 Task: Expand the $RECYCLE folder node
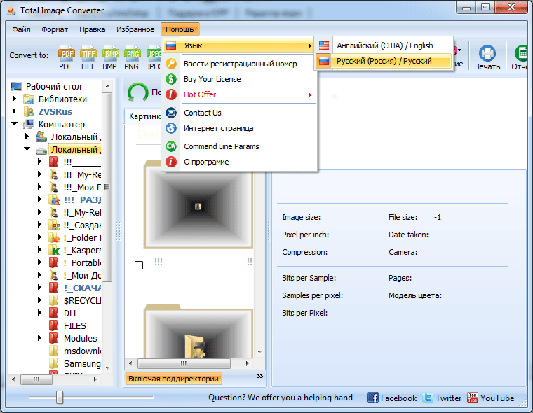39,300
